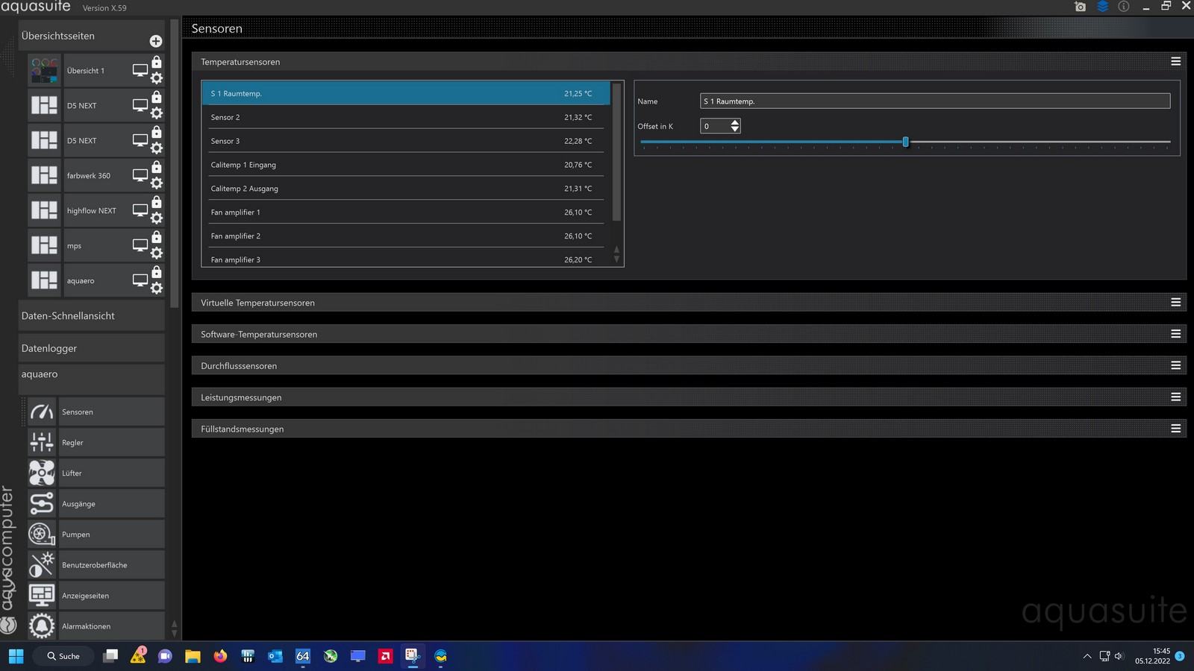
Task: Open settings gear for Übersicht 1
Action: click(x=157, y=78)
